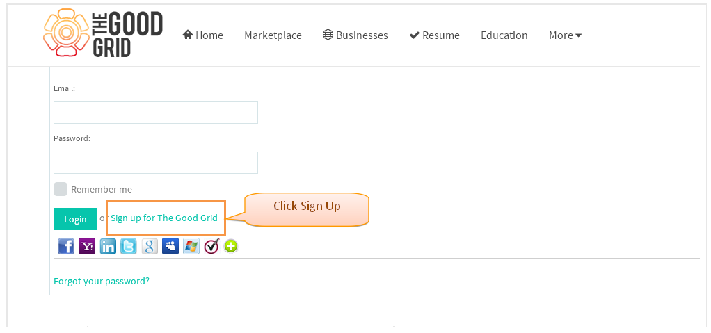Click the green Login button
The width and height of the screenshot is (711, 333).
coord(75,219)
